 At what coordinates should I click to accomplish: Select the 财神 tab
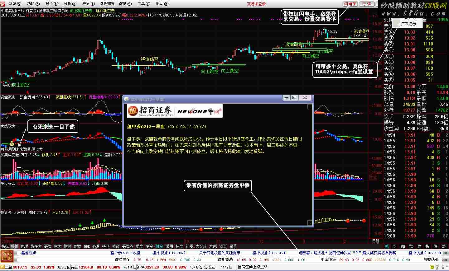68,246
